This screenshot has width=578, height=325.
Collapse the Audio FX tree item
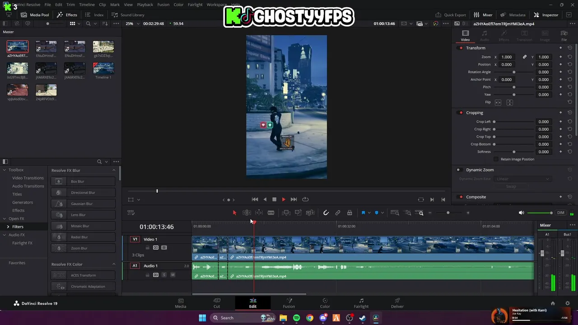pyautogui.click(x=4, y=235)
